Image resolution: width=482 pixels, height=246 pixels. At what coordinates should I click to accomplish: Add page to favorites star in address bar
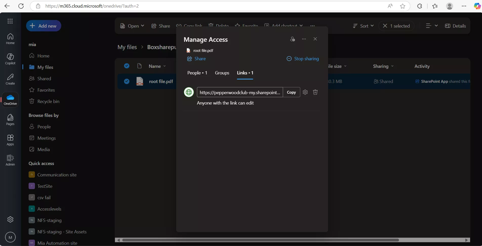[x=403, y=6]
